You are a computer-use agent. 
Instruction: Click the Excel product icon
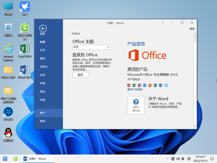(x=134, y=85)
